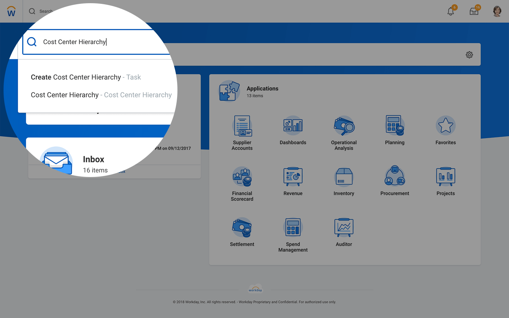Open the Auditor application
The image size is (509, 318).
pos(344,228)
